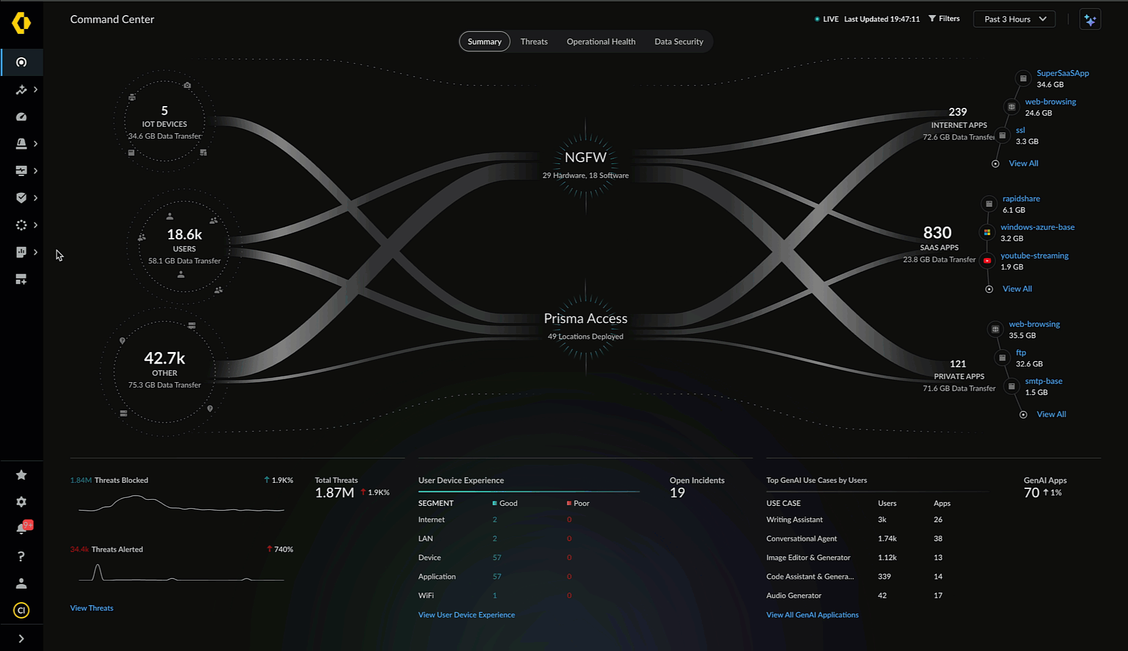
Task: Expand the alarm bell sidebar submenu chevron
Action: coord(36,143)
